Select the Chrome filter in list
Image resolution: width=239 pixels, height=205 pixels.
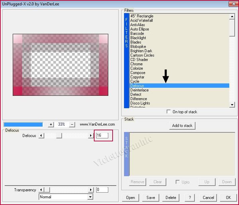point(136,64)
